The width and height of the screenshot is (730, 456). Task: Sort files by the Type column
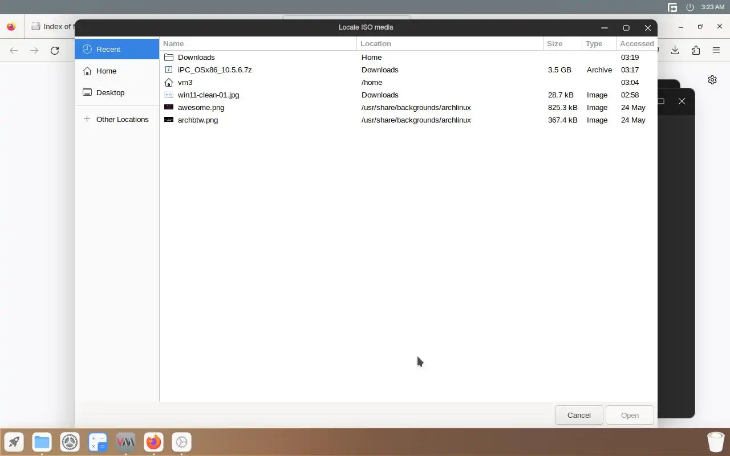[x=599, y=43]
